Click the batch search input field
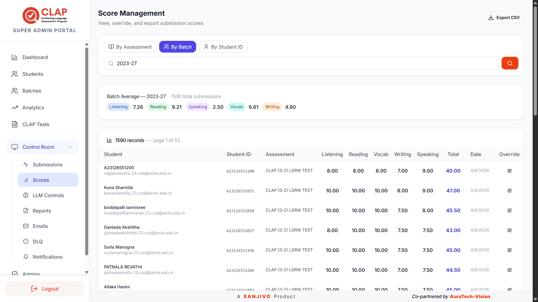 pos(301,63)
